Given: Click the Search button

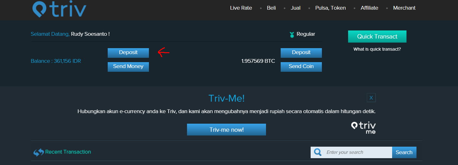Looking at the screenshot, I should [x=404, y=152].
